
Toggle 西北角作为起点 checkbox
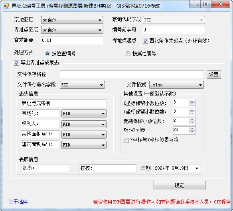pyautogui.click(x=145, y=41)
